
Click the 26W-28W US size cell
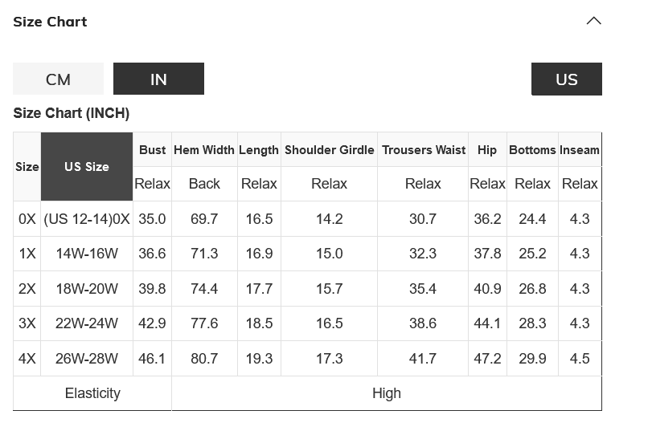click(87, 359)
